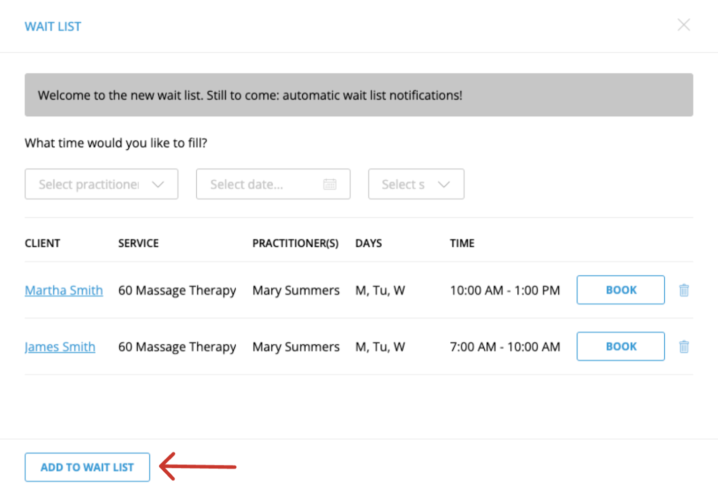Click the WAIT LIST heading

click(x=53, y=26)
